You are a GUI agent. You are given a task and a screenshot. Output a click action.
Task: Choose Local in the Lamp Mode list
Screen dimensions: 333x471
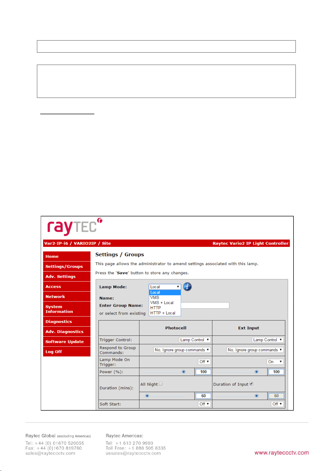(x=165, y=292)
